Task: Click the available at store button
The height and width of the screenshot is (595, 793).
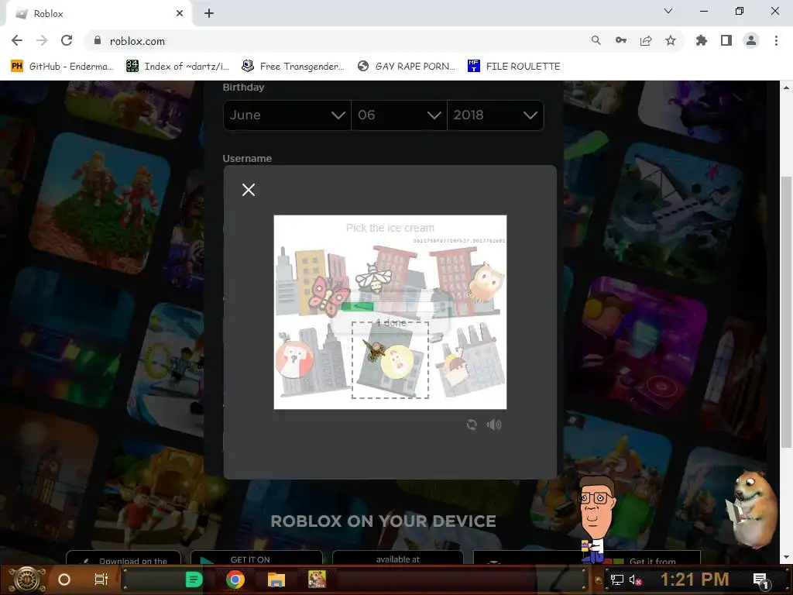Action: click(x=397, y=558)
